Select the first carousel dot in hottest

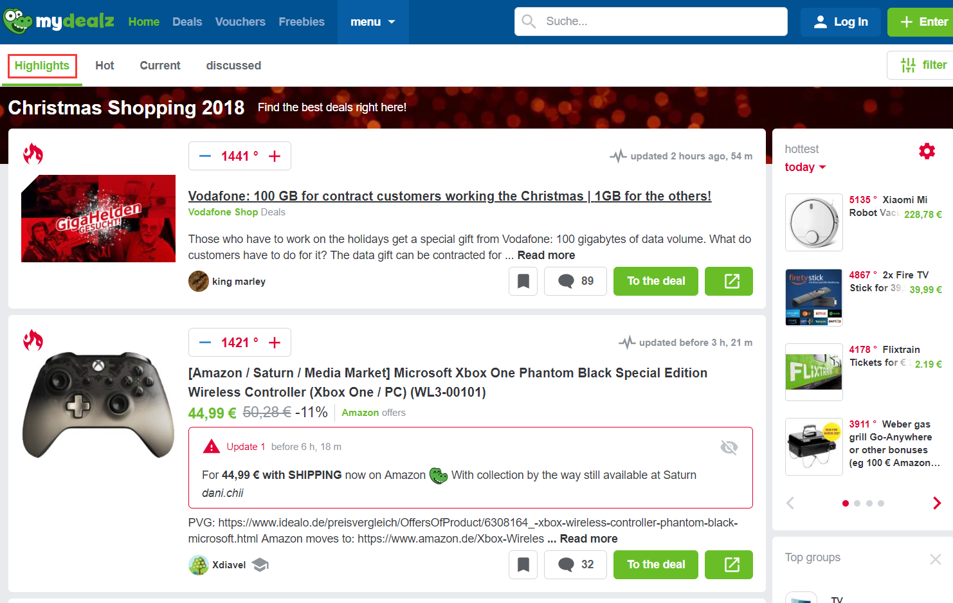point(846,503)
